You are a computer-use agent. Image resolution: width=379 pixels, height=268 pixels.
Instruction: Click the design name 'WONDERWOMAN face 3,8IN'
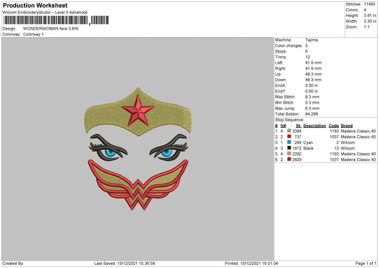tap(51, 28)
